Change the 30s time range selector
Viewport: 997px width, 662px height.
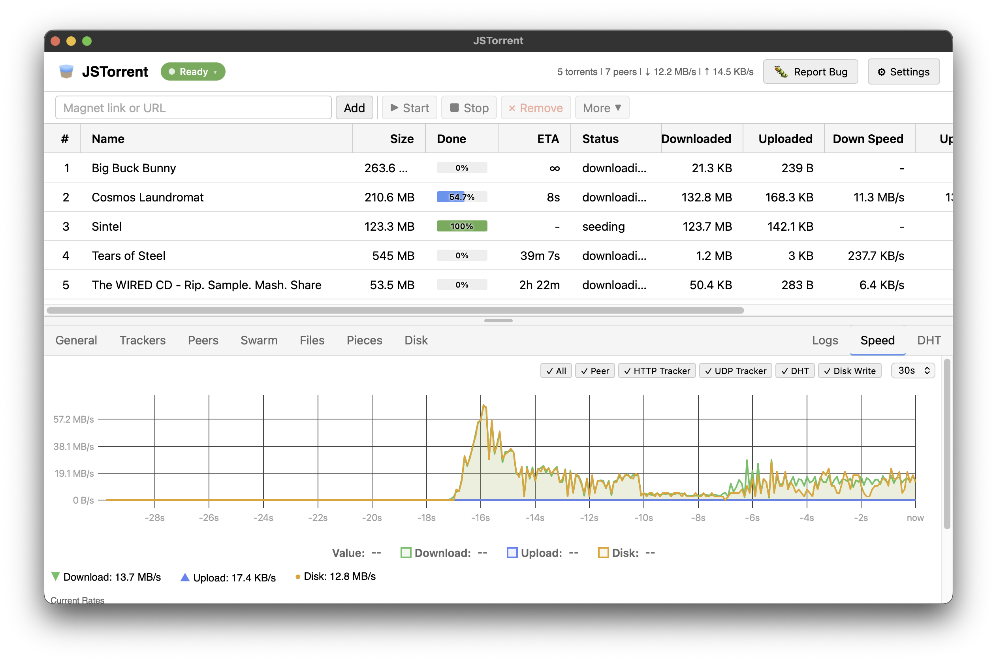coord(912,370)
